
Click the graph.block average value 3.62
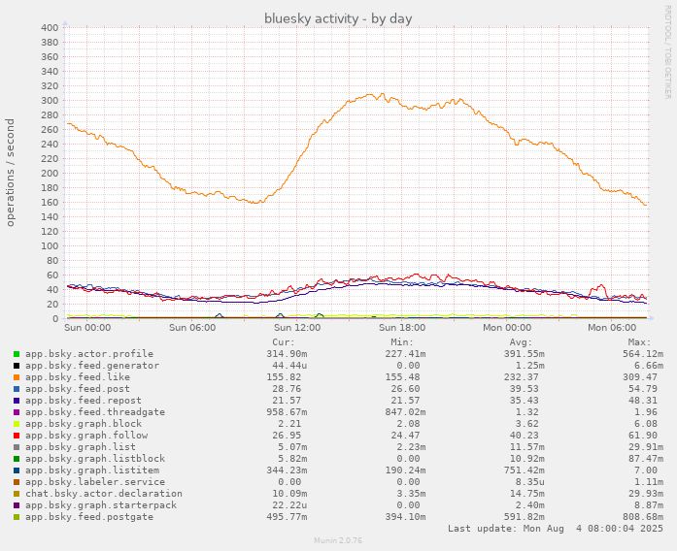[526, 424]
